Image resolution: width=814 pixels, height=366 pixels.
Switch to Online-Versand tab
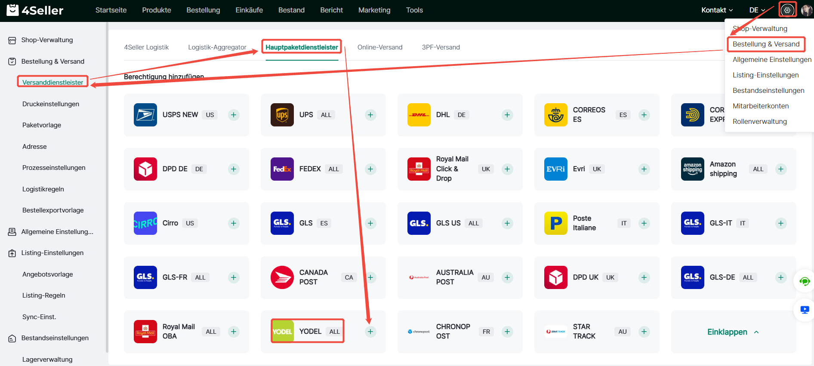[x=380, y=47]
